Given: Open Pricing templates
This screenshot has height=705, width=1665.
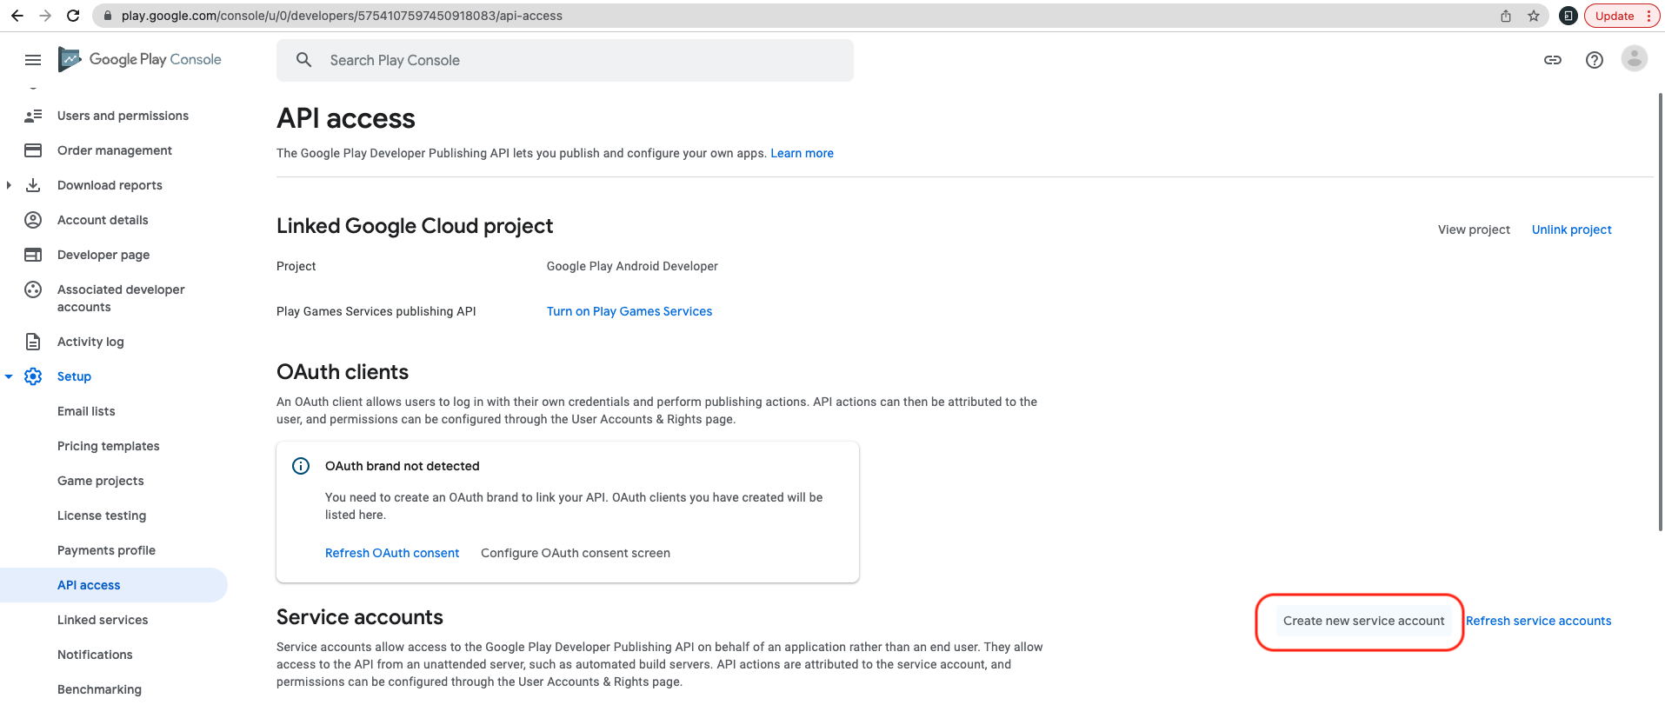Looking at the screenshot, I should (x=109, y=446).
